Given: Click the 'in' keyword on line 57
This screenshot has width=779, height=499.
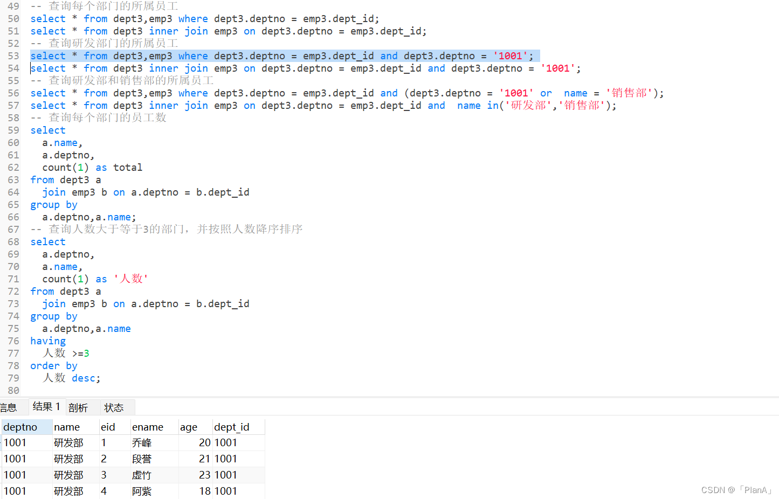Looking at the screenshot, I should pos(493,106).
